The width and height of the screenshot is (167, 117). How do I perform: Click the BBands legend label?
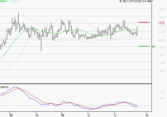point(15,1)
